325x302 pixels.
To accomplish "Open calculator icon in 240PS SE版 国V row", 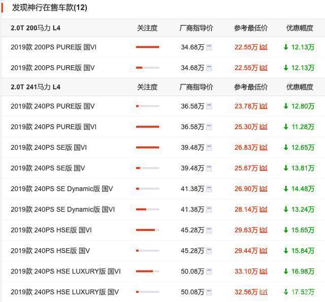I will [209, 168].
